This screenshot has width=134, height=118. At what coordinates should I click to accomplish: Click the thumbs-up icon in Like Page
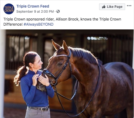tap(104, 7)
